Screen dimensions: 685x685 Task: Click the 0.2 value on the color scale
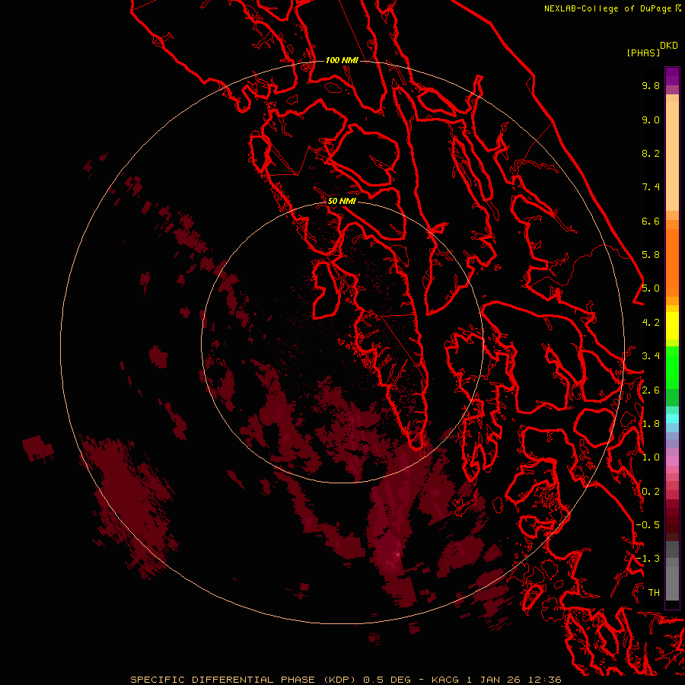point(651,492)
